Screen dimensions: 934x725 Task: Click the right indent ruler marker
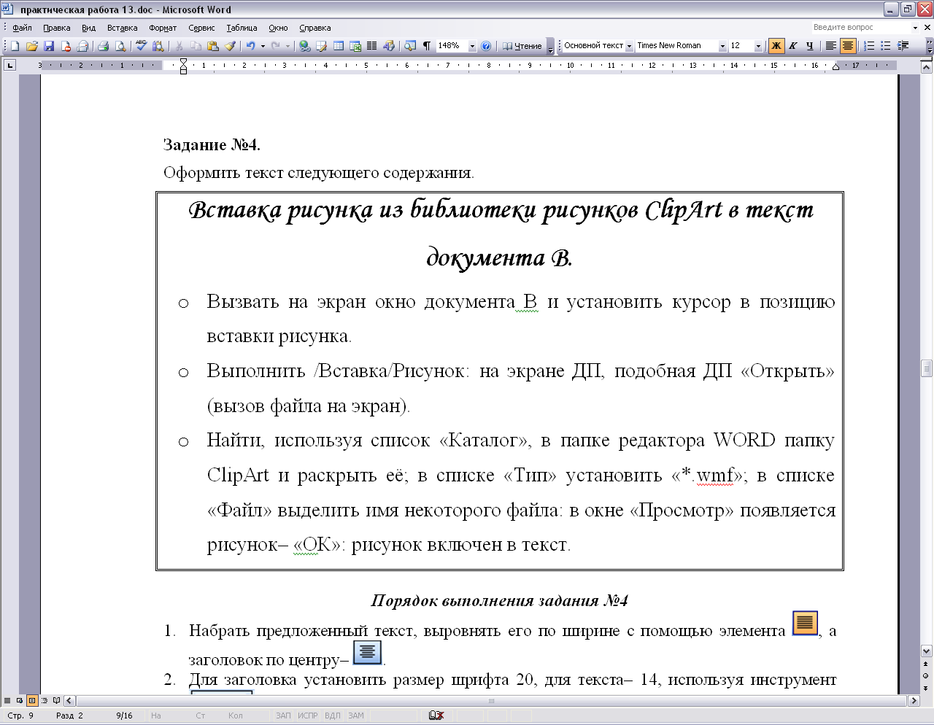836,67
